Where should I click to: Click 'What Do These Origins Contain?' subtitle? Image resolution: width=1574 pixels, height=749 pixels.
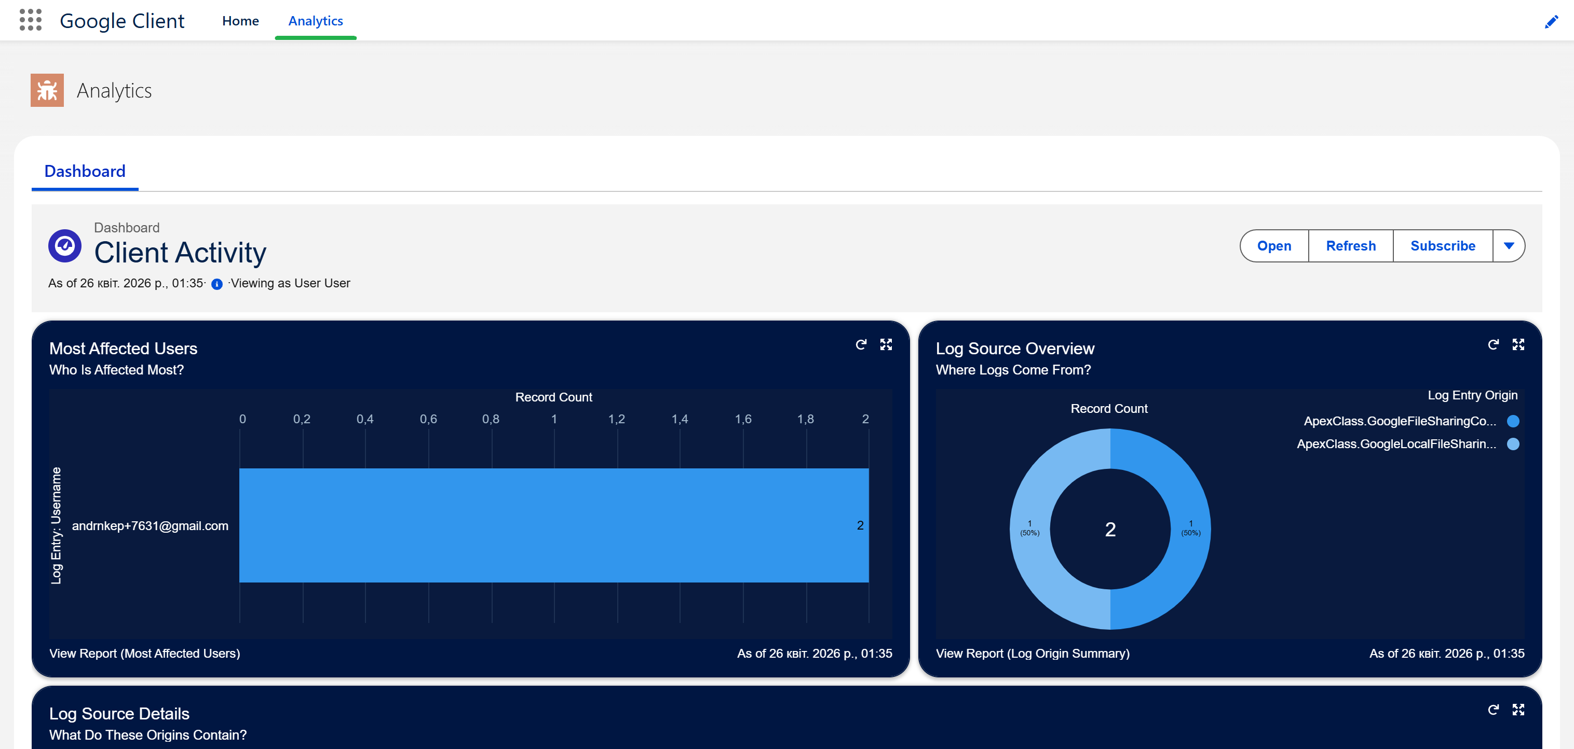click(148, 735)
